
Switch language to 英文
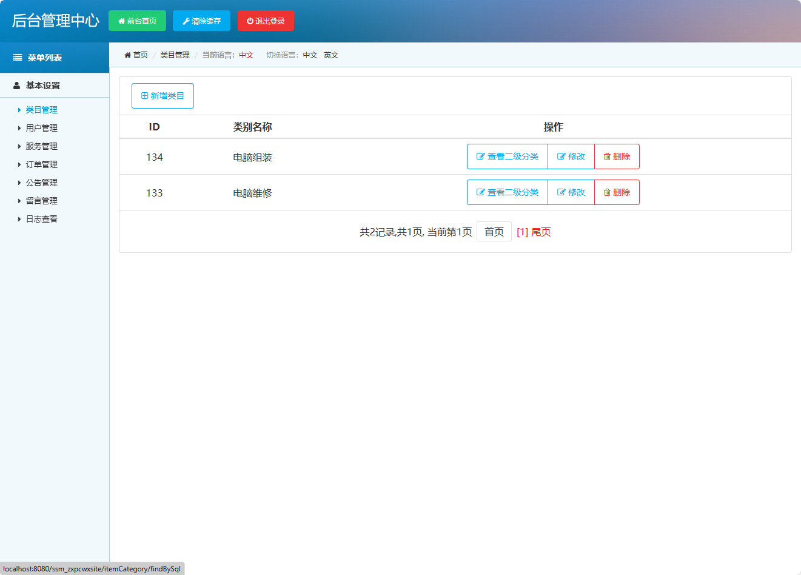[x=330, y=55]
